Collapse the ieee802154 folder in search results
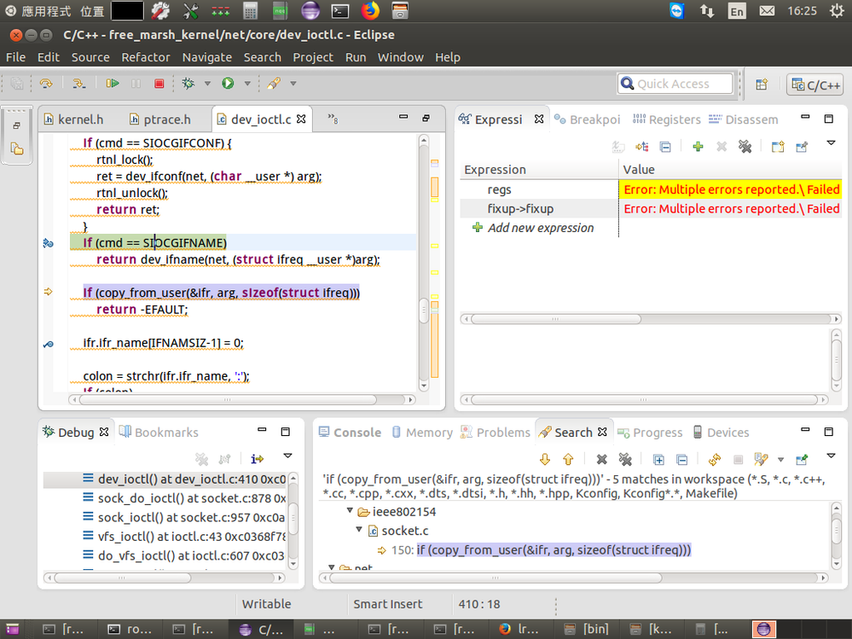The width and height of the screenshot is (852, 639). pyautogui.click(x=350, y=511)
